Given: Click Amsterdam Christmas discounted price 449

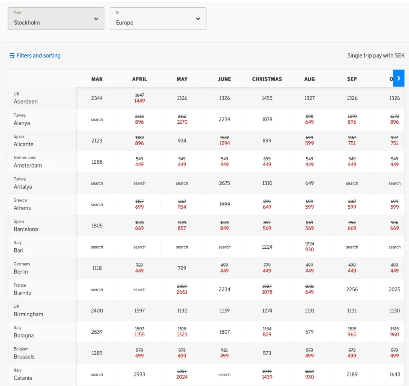Looking at the screenshot, I should pos(267,164).
